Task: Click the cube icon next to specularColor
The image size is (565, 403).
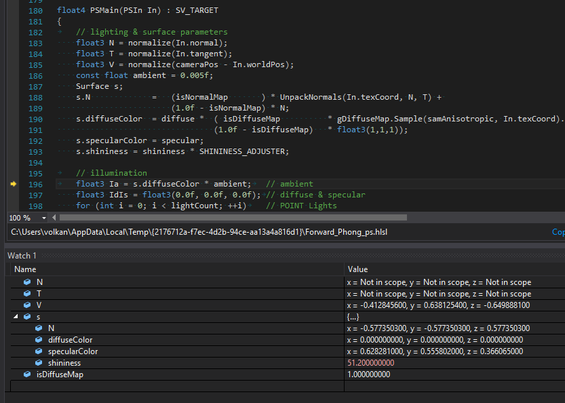Action: click(39, 351)
